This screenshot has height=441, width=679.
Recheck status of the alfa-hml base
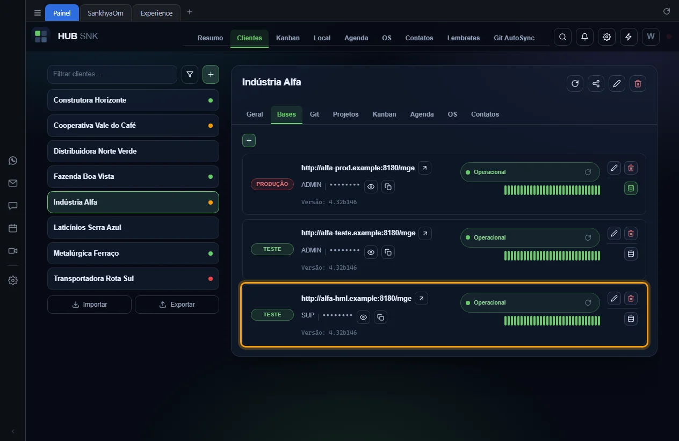588,302
